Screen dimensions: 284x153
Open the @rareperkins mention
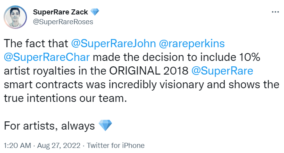point(192,43)
